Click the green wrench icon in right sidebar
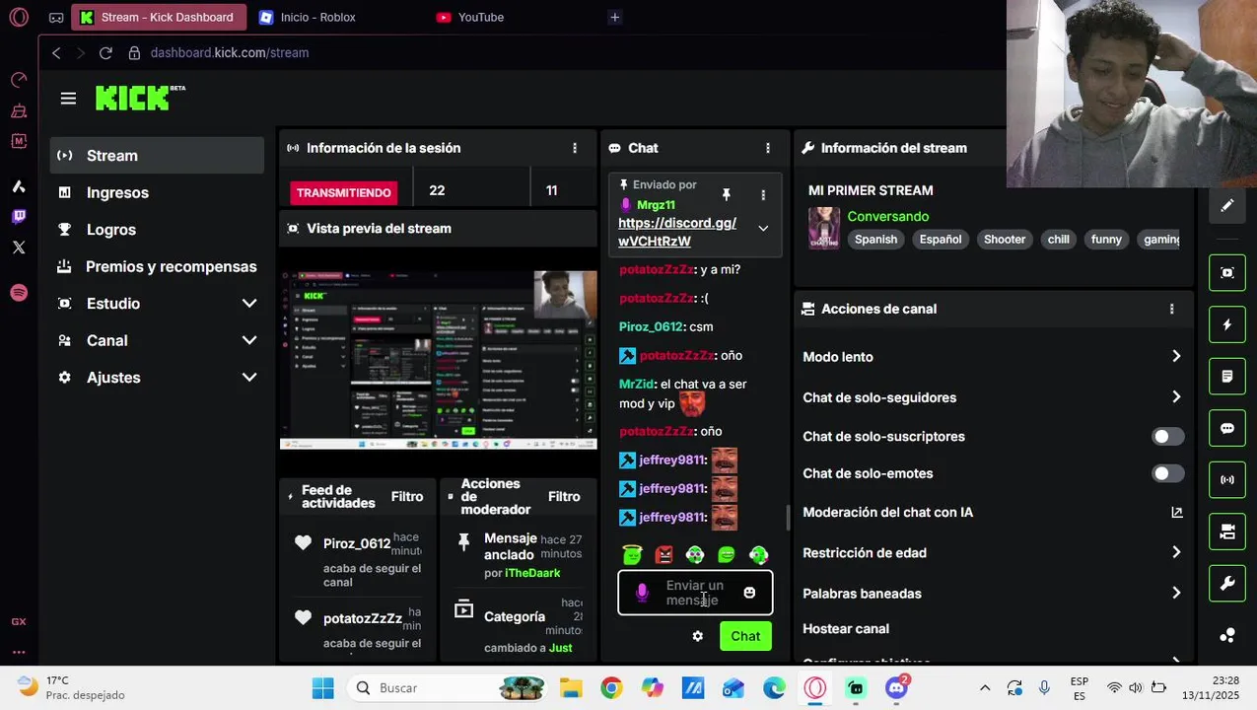The height and width of the screenshot is (710, 1257). pyautogui.click(x=1227, y=584)
